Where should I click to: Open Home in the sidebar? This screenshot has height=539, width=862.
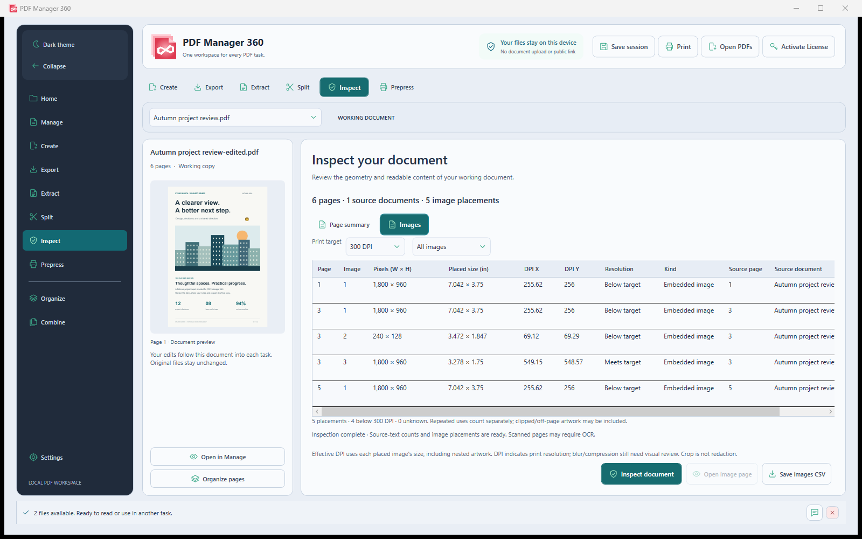coord(75,99)
